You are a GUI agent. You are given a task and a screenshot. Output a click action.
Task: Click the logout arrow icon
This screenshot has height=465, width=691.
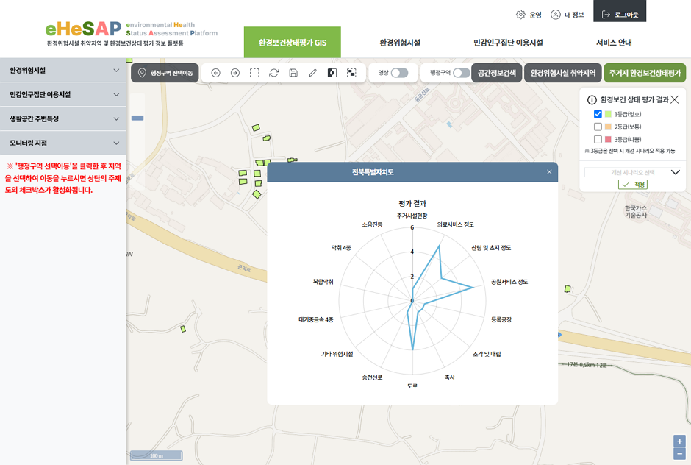tap(606, 15)
